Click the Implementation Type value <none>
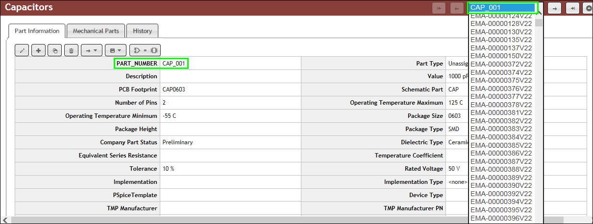The image size is (593, 224). point(458,182)
